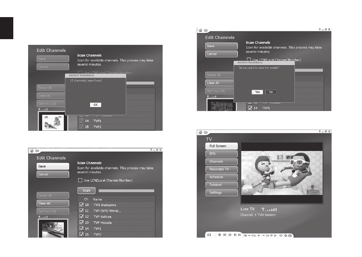The height and width of the screenshot is (257, 362).
Task: Uncheck channel 10 TVN Warszawa
Action: click(x=82, y=205)
